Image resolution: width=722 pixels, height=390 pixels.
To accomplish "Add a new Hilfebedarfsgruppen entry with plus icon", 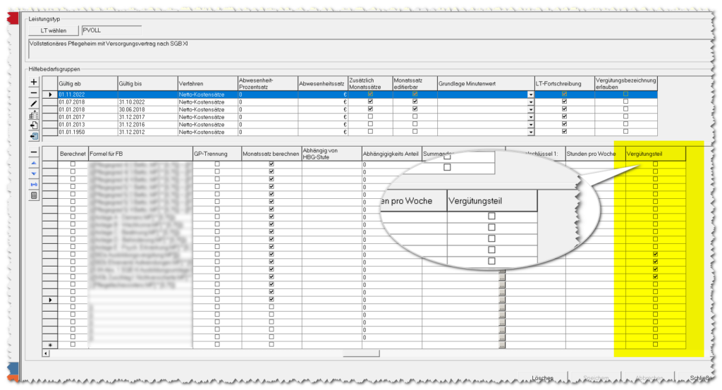I will click(x=34, y=82).
